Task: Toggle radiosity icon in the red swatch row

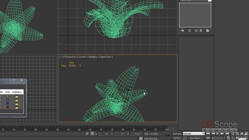Action: [17, 107]
